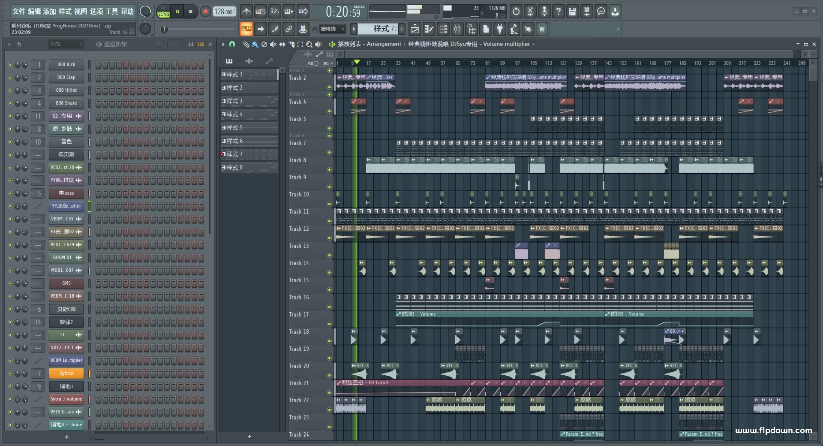Select the Slice tool in playlist toolbar
Image resolution: width=823 pixels, height=446 pixels.
pos(291,44)
